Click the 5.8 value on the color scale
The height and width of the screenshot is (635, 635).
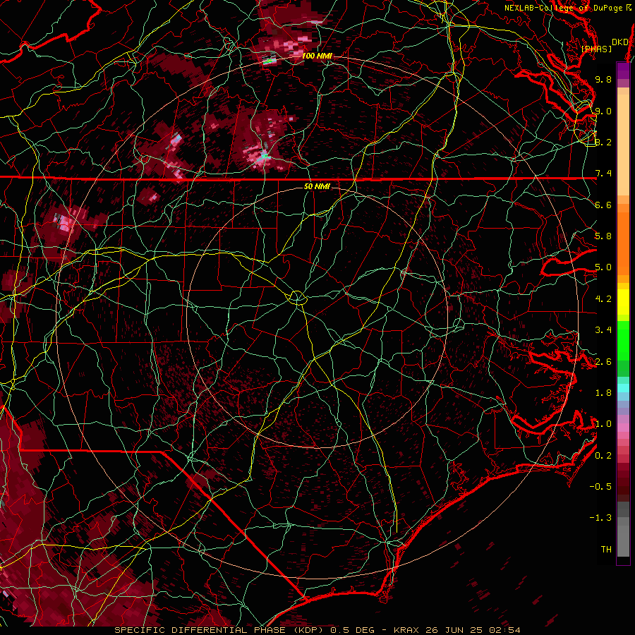click(603, 236)
